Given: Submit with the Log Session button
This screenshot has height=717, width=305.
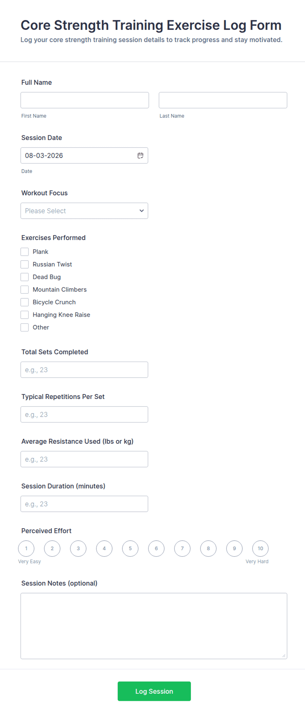Looking at the screenshot, I should click(x=154, y=691).
